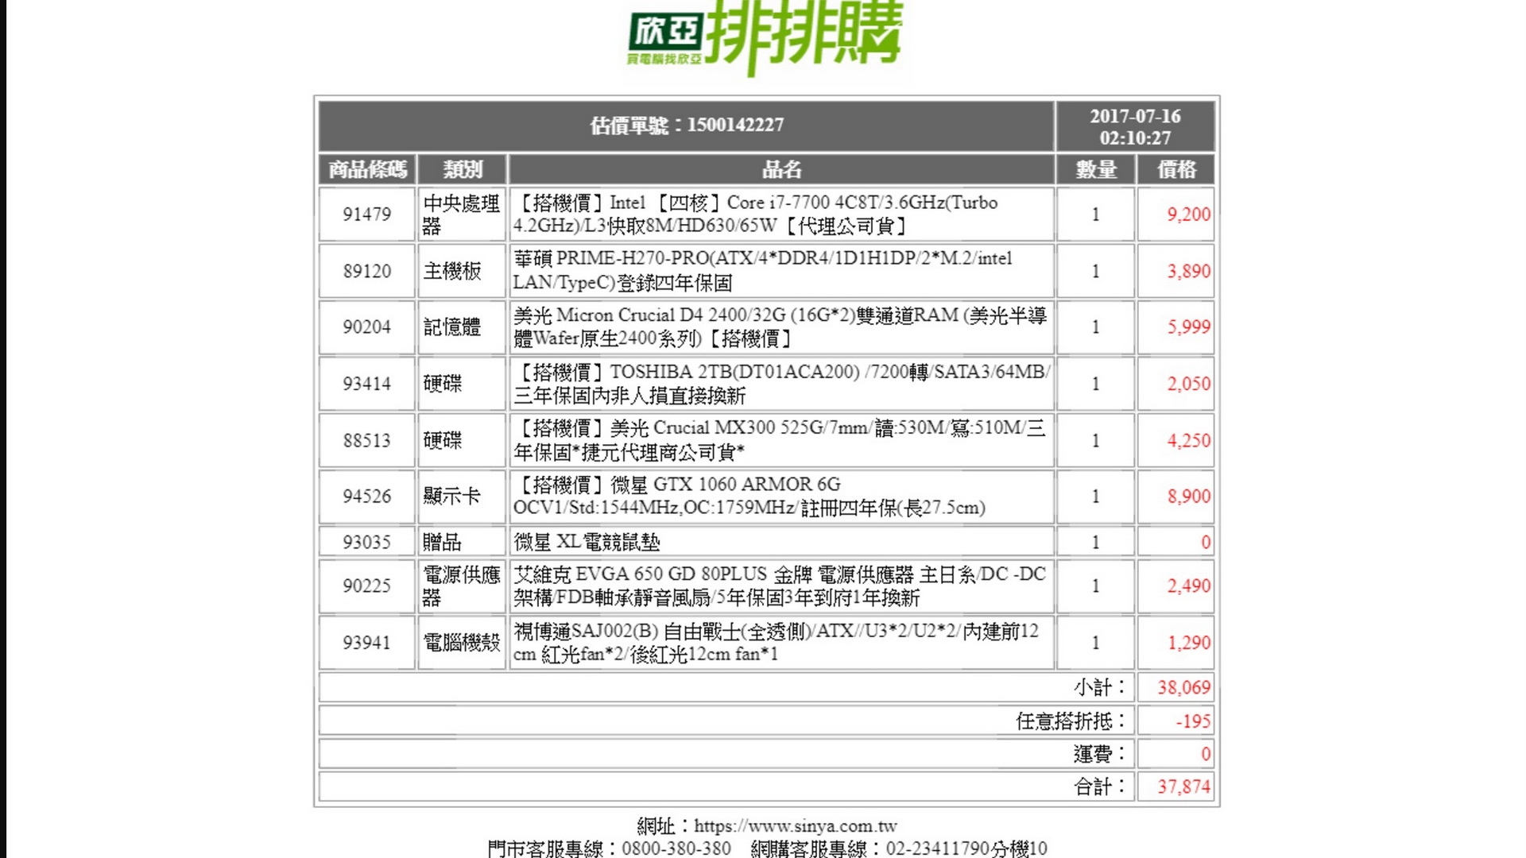1526x858 pixels.
Task: Click the price 8,900
Action: tap(1188, 497)
